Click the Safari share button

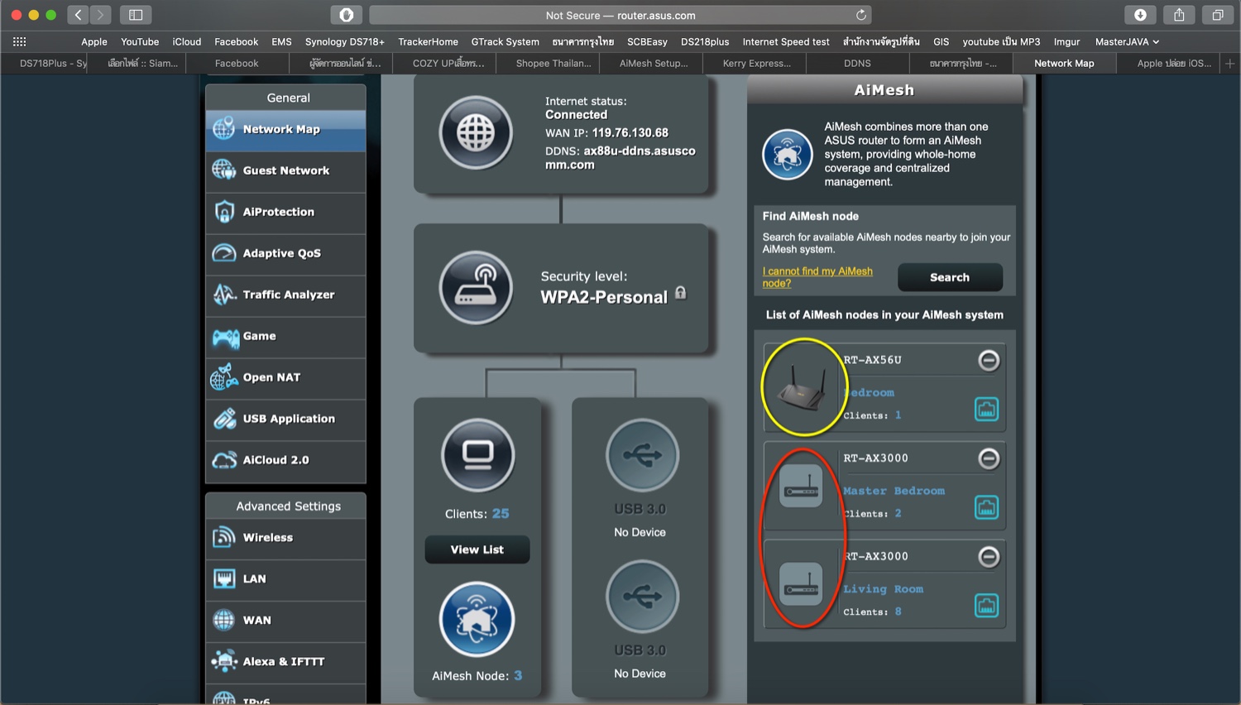pos(1179,15)
